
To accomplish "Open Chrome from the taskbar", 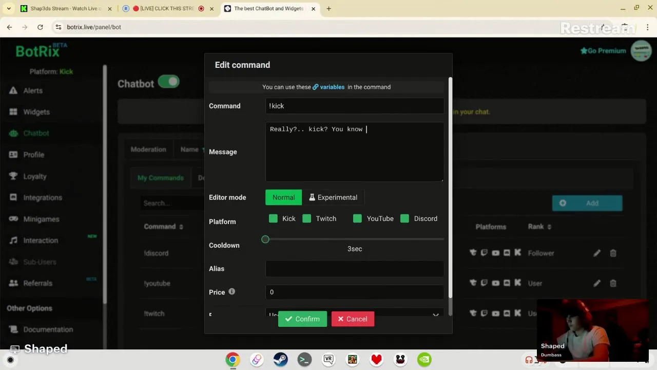I will click(233, 360).
